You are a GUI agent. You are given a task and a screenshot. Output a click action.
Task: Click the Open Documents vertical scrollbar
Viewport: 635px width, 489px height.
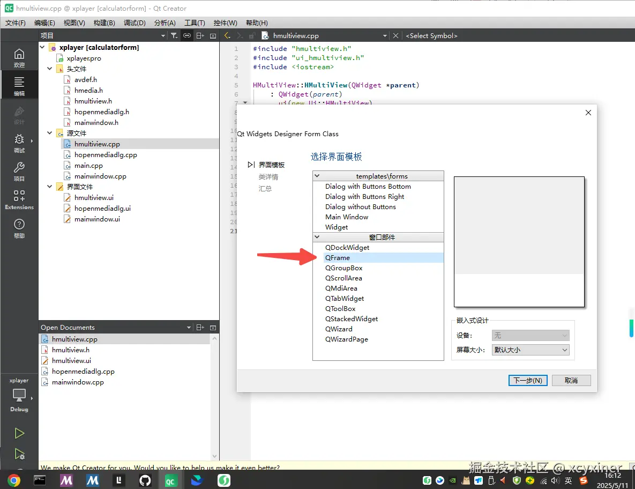tap(215, 397)
